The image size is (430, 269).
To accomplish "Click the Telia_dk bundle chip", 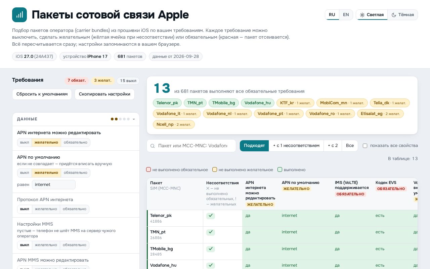I will pos(390,103).
